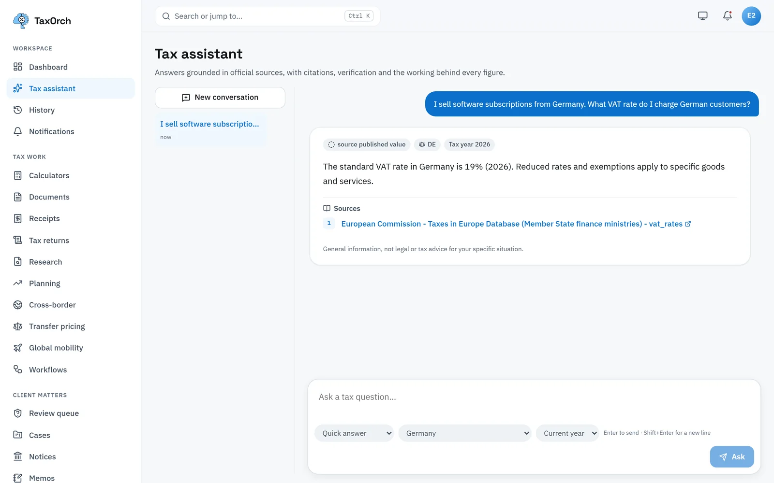This screenshot has height=483, width=774.
Task: Open the Documents section
Action: click(71, 197)
